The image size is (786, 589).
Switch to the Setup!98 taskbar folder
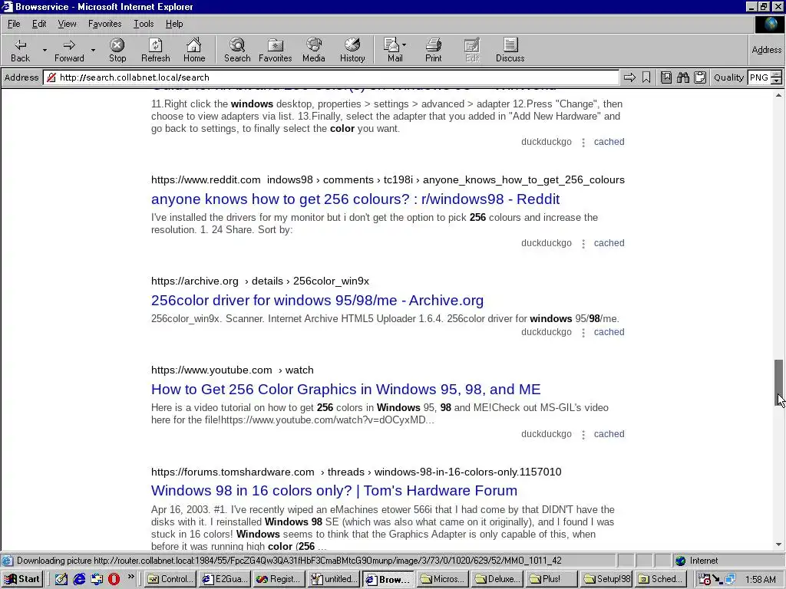606,579
